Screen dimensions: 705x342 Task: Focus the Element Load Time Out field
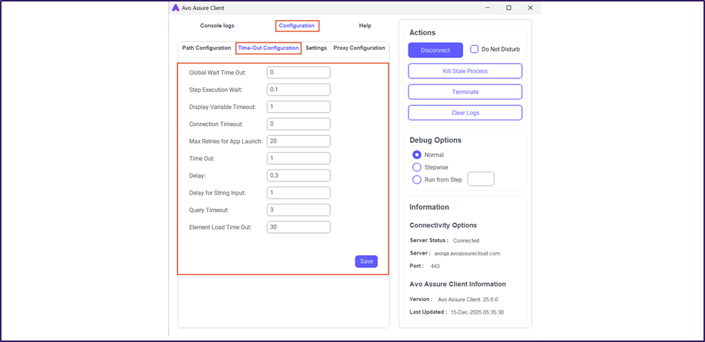pyautogui.click(x=298, y=227)
